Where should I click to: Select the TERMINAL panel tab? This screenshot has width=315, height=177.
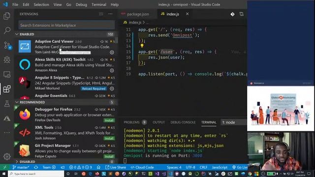point(209,122)
